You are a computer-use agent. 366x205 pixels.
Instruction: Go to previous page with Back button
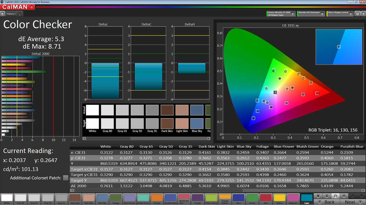(327, 202)
